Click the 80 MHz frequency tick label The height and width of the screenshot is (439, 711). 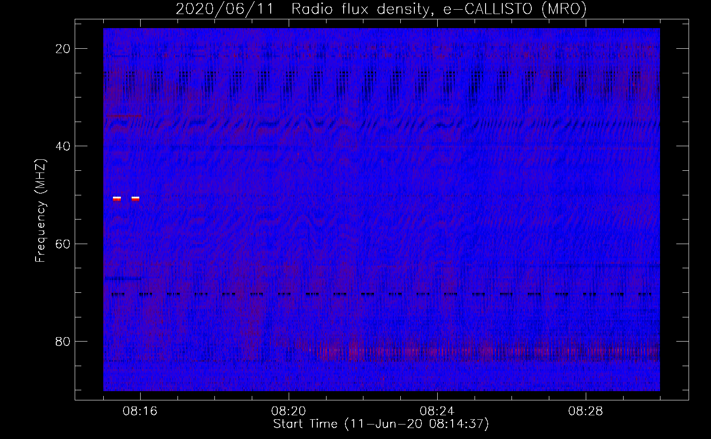point(63,341)
